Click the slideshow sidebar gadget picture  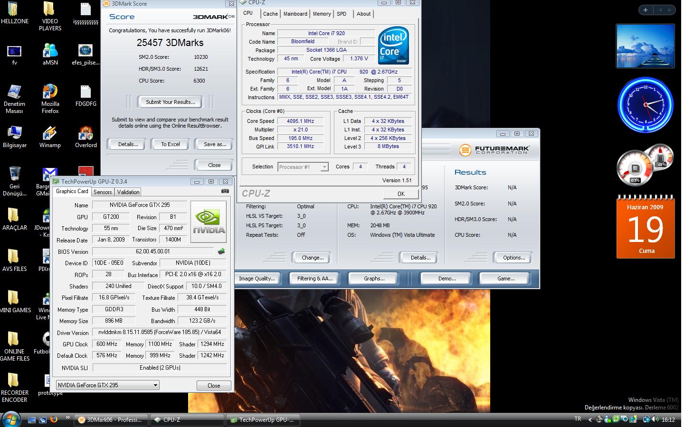[x=646, y=46]
